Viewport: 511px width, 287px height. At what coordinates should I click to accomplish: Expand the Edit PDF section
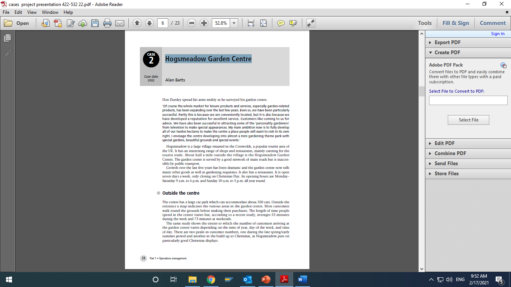468,143
